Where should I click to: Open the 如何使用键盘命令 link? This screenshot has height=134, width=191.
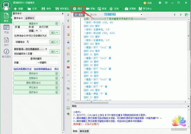(x=43, y=69)
